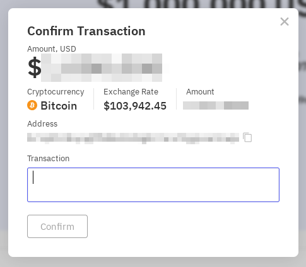The image size is (306, 267).
Task: Click the blurred crypto amount value
Action: (216, 105)
